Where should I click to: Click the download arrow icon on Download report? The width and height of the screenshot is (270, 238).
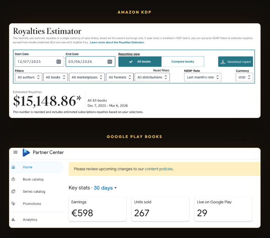pos(223,62)
